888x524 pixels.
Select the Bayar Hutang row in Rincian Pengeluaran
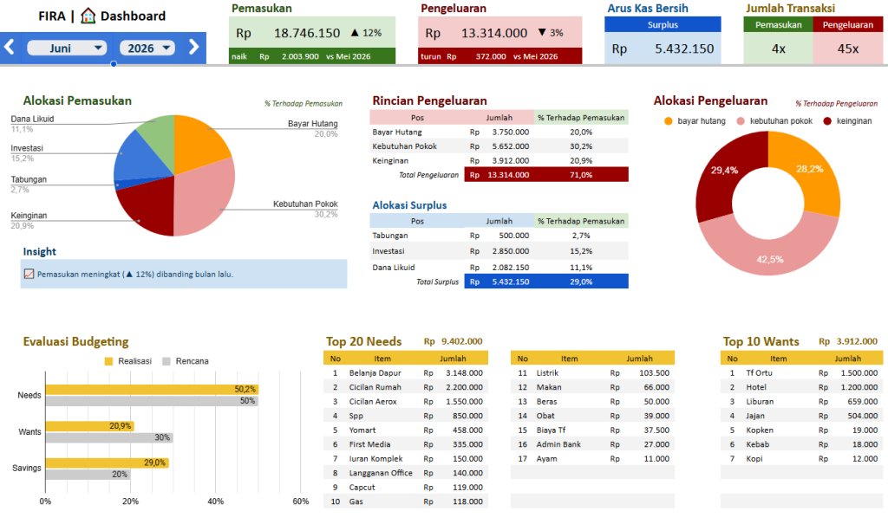pyautogui.click(x=499, y=132)
